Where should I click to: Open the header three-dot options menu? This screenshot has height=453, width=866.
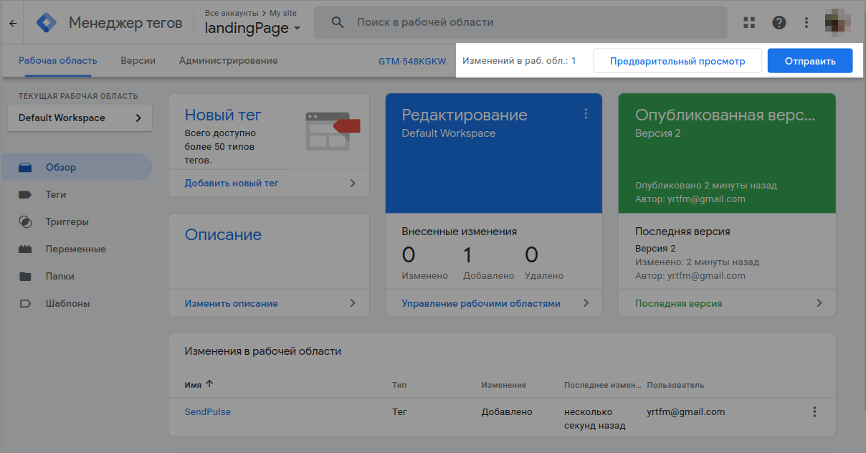coord(807,22)
